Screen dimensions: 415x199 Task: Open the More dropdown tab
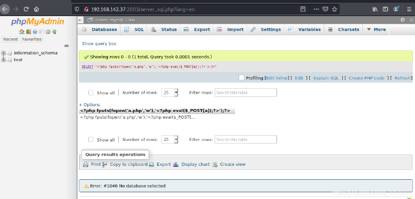[377, 30]
